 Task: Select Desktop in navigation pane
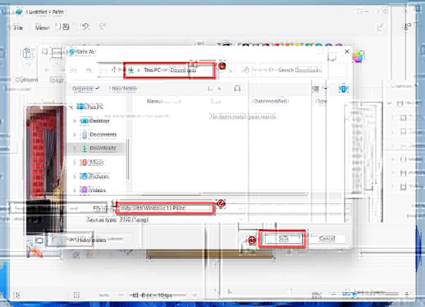point(100,121)
